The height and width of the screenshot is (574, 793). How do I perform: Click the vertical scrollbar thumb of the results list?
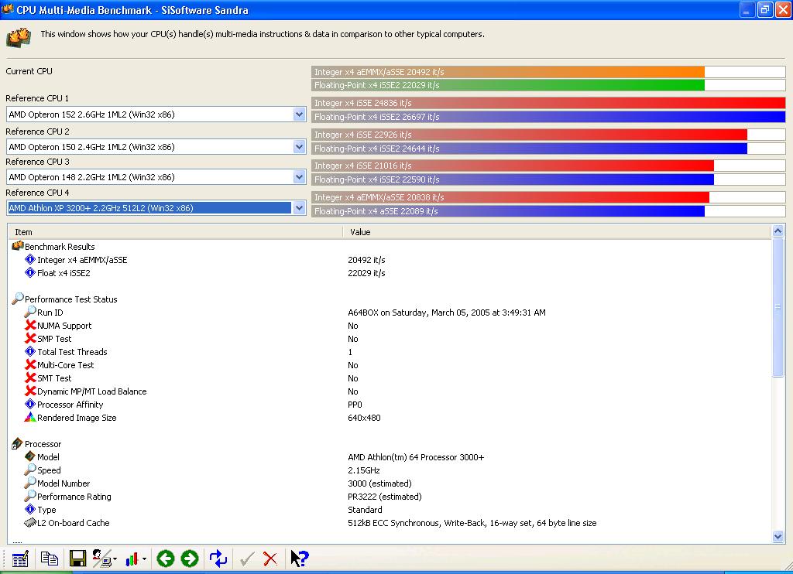pos(778,307)
